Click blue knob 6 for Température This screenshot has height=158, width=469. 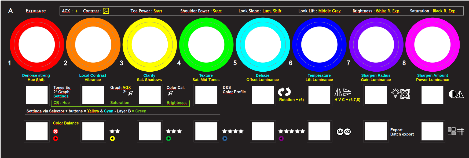pyautogui.click(x=320, y=45)
